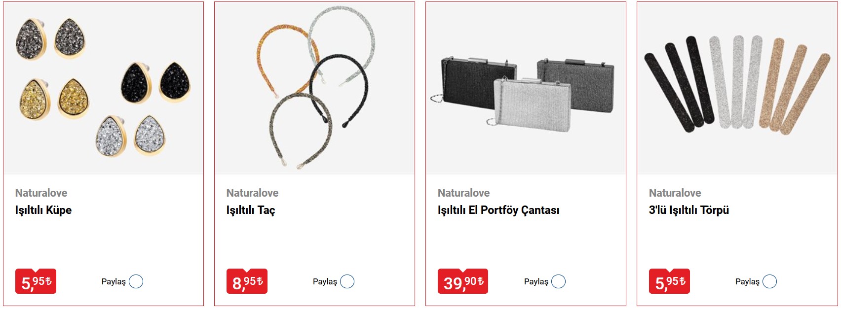Open the Işıltılı Taç product title
Image resolution: width=841 pixels, height=311 pixels.
point(251,210)
